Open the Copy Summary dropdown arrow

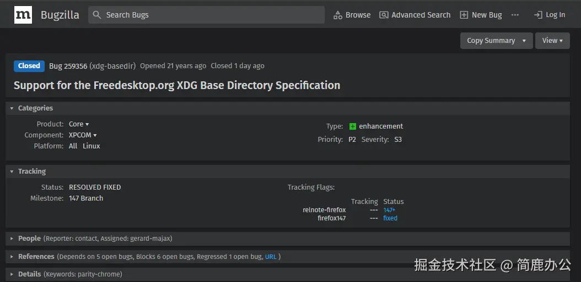(524, 41)
